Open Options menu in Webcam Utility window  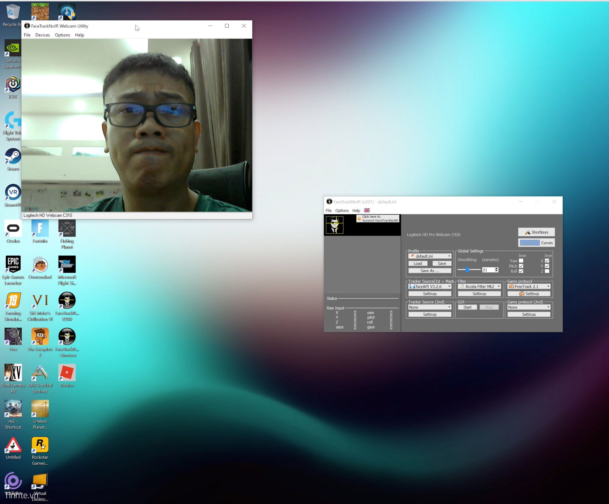[62, 35]
